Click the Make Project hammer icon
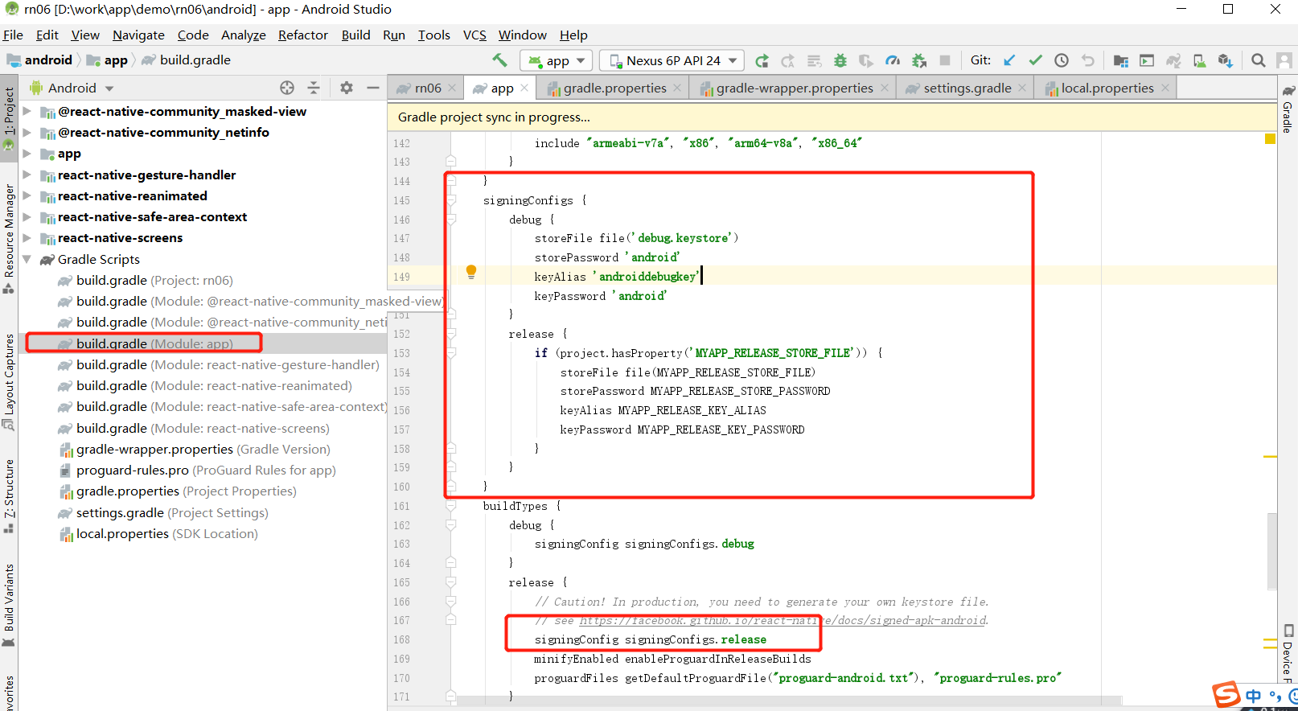This screenshot has width=1298, height=711. [x=499, y=60]
